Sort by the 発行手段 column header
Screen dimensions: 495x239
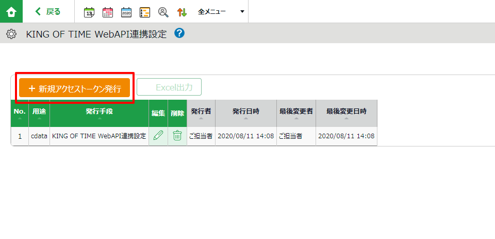click(99, 114)
